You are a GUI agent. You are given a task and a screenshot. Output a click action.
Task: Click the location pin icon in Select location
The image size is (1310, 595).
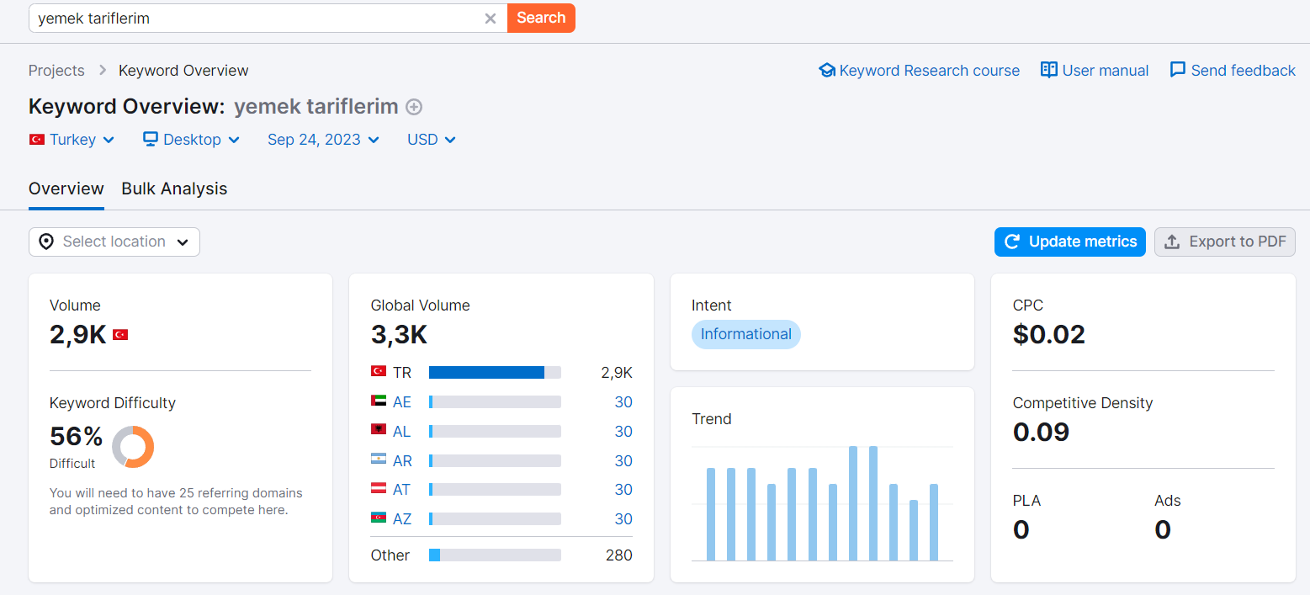pyautogui.click(x=47, y=242)
